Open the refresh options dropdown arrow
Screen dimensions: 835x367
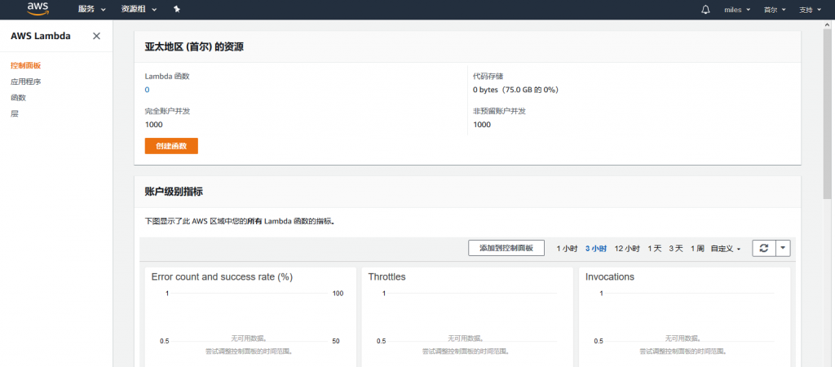click(x=782, y=248)
